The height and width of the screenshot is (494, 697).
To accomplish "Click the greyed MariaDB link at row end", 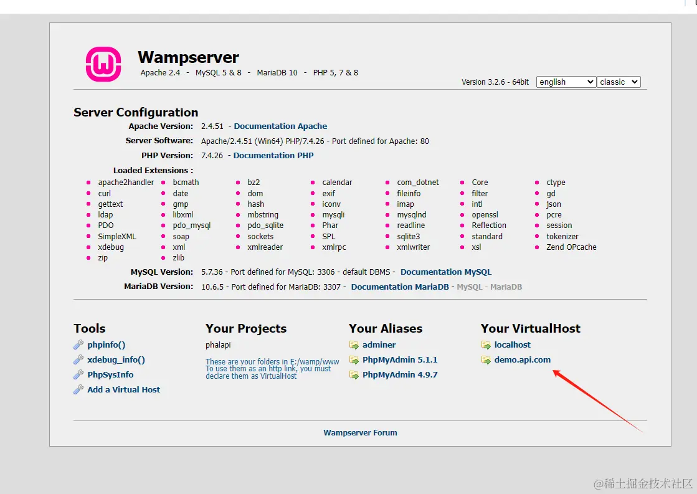I will [x=506, y=287].
